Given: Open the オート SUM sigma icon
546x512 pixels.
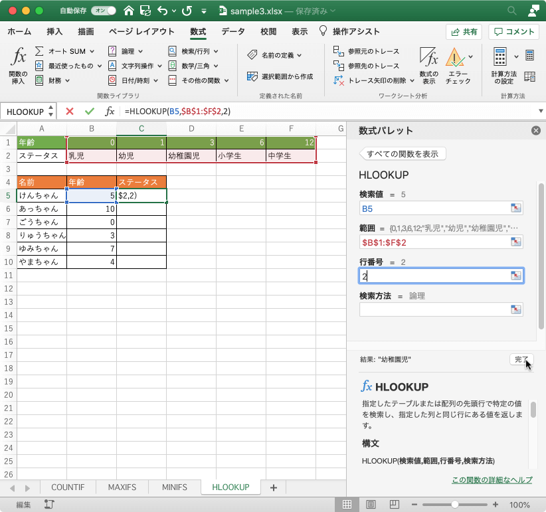Looking at the screenshot, I should (x=39, y=51).
